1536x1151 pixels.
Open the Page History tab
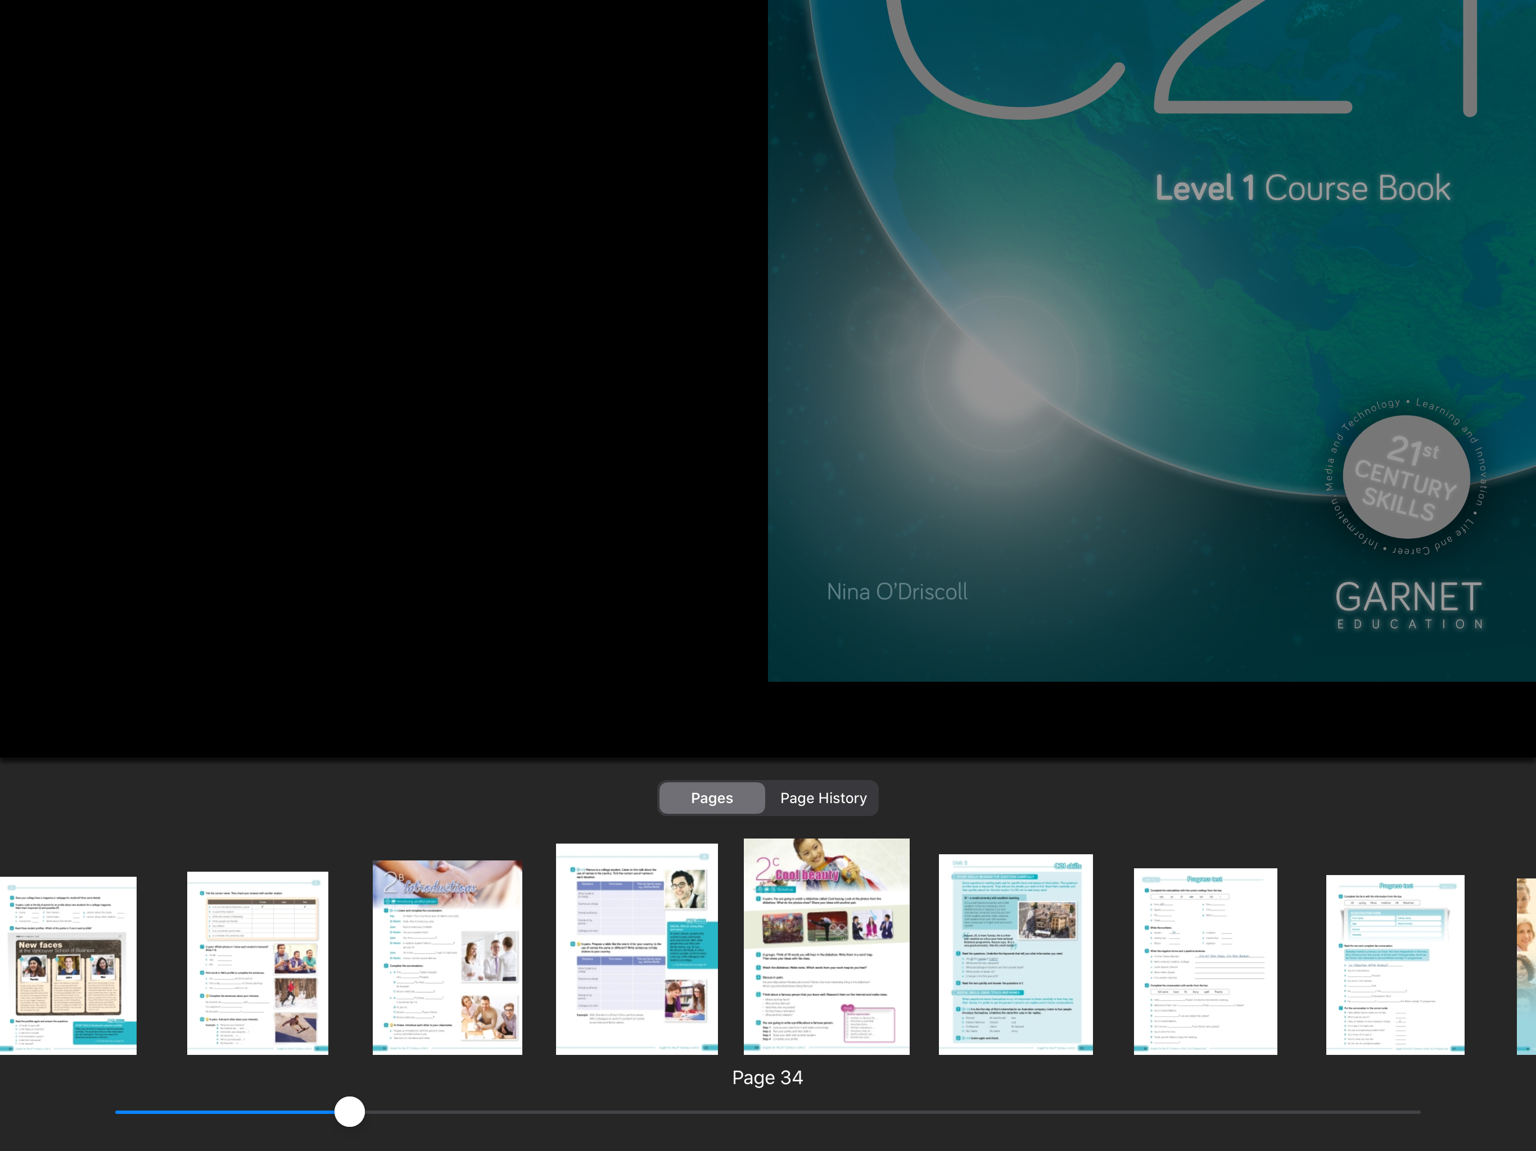tap(823, 797)
